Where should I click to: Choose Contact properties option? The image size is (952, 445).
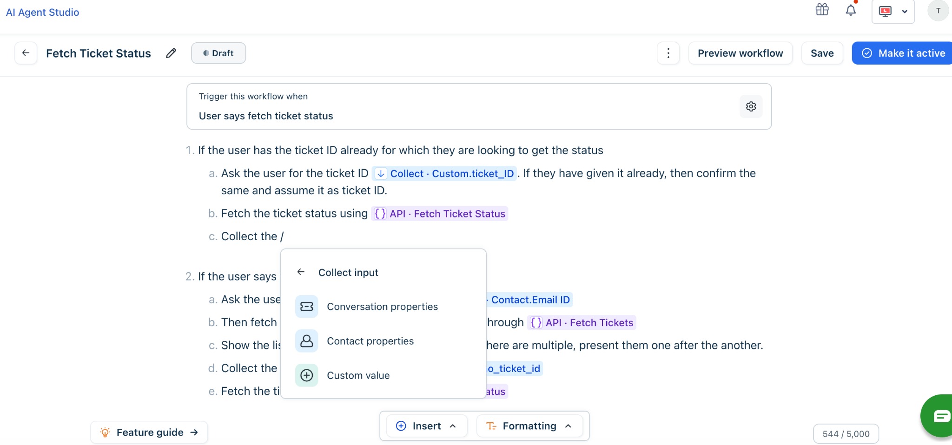click(x=383, y=341)
